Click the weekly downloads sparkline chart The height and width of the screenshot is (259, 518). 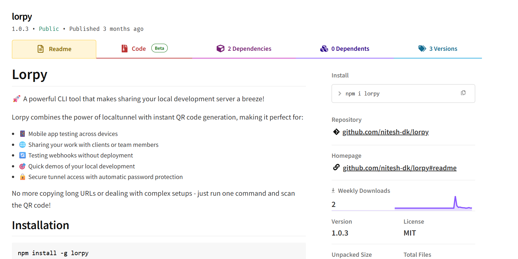click(x=433, y=204)
